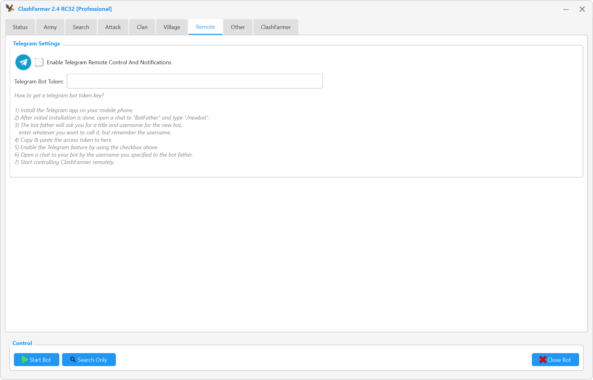Screen dimensions: 593x380
Task: Click the 'How to get a telegram bot token key?' text
Action: click(59, 95)
